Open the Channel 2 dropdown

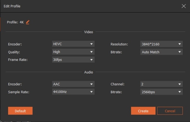tap(161, 84)
